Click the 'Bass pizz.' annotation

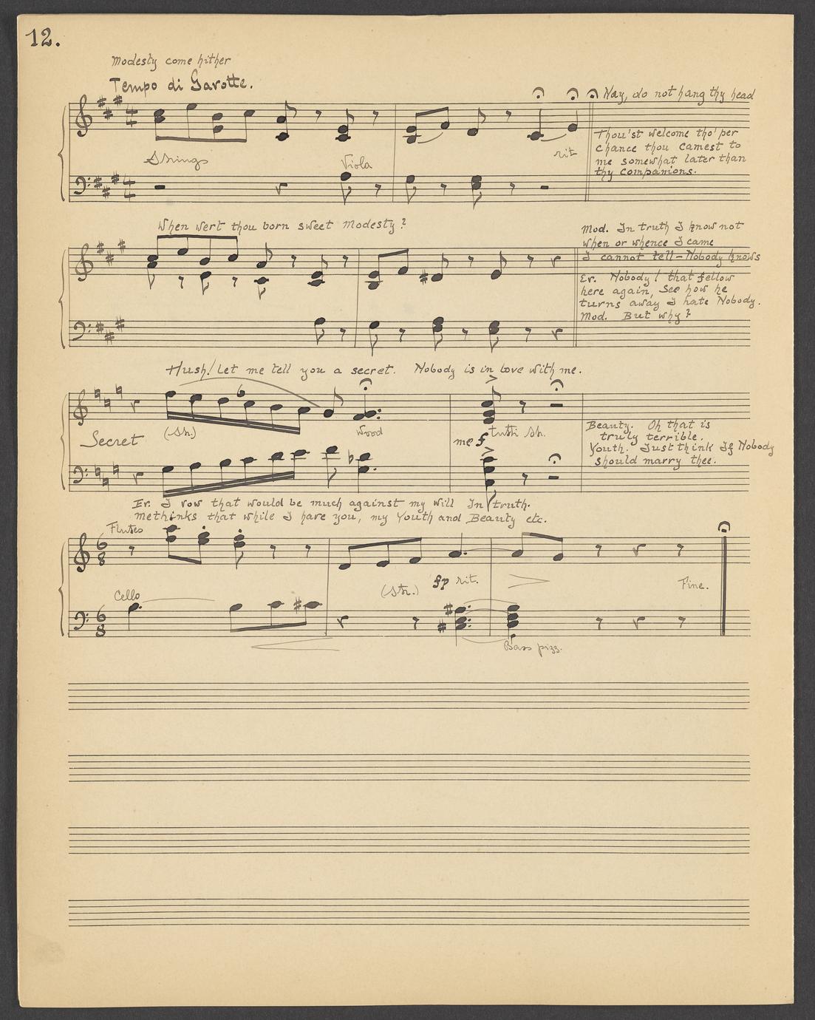coord(532,647)
